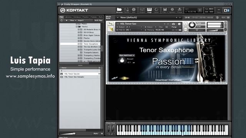246x138 pixels.
Task: Open the VSL Tenor Sax name dropdown arrow
Action: tap(118, 24)
